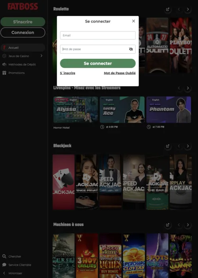
Task: Focus the Email input field
Action: (x=98, y=35)
